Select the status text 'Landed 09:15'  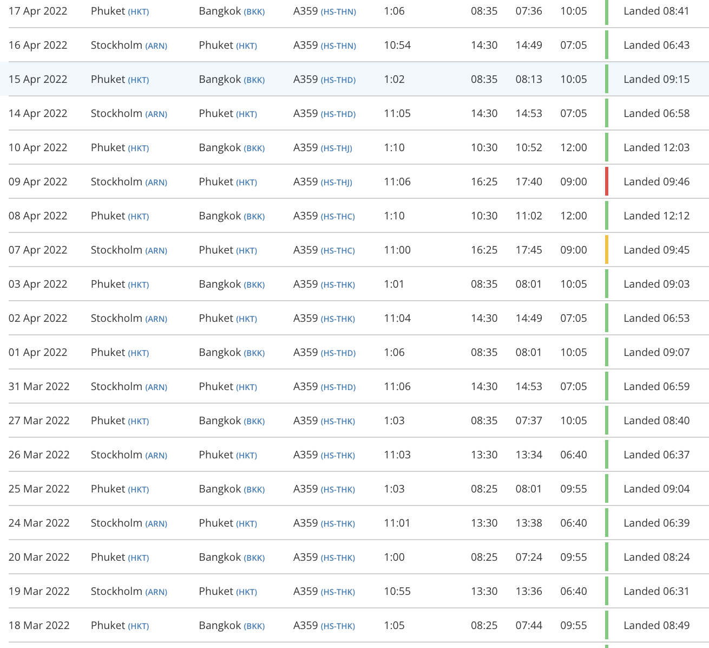coord(657,79)
